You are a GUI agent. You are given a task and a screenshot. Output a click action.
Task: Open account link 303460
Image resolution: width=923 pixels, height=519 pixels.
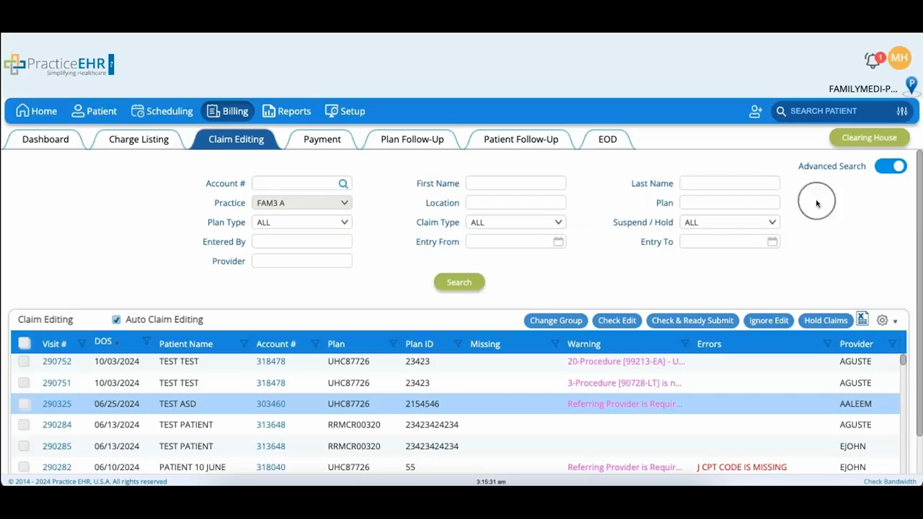[x=271, y=404]
